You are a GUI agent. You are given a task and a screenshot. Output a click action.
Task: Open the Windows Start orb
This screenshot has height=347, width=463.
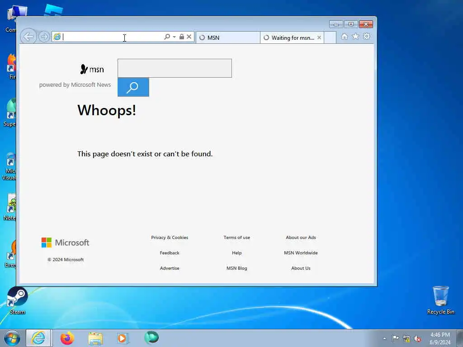pyautogui.click(x=12, y=338)
